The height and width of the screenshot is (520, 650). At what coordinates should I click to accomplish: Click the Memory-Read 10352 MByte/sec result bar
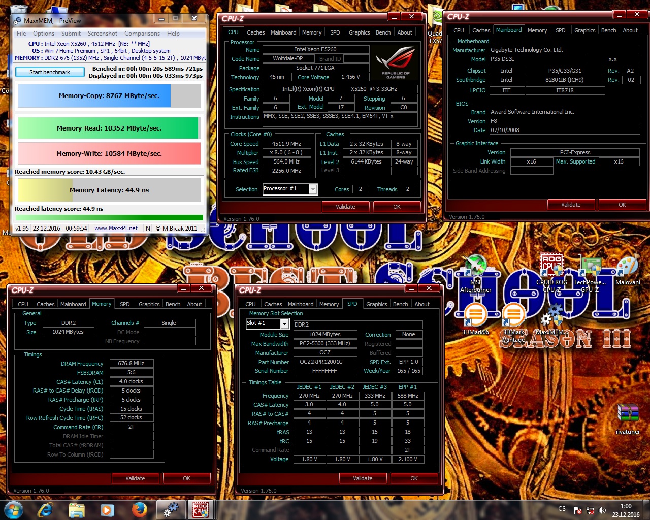coord(109,128)
